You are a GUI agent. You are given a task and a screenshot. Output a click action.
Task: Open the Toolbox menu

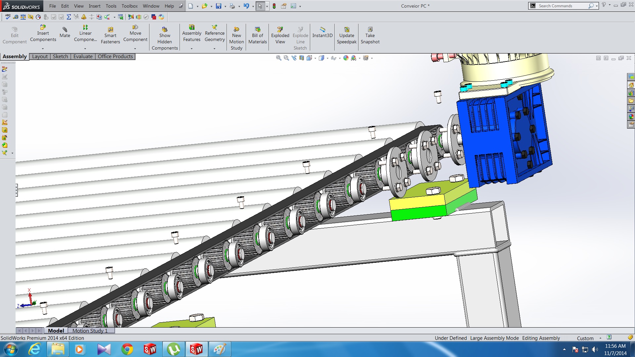pos(129,6)
